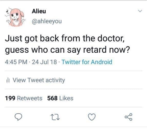Click the reply speech bubble icon
This screenshot has height=130, width=147.
[18, 117]
